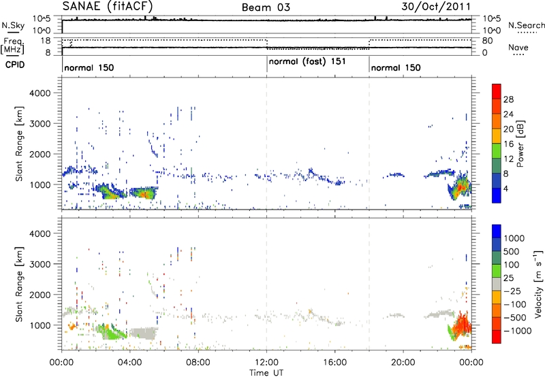Click the blue bottom of Power colorbar
Screen dimensions: 545x377
pos(497,196)
